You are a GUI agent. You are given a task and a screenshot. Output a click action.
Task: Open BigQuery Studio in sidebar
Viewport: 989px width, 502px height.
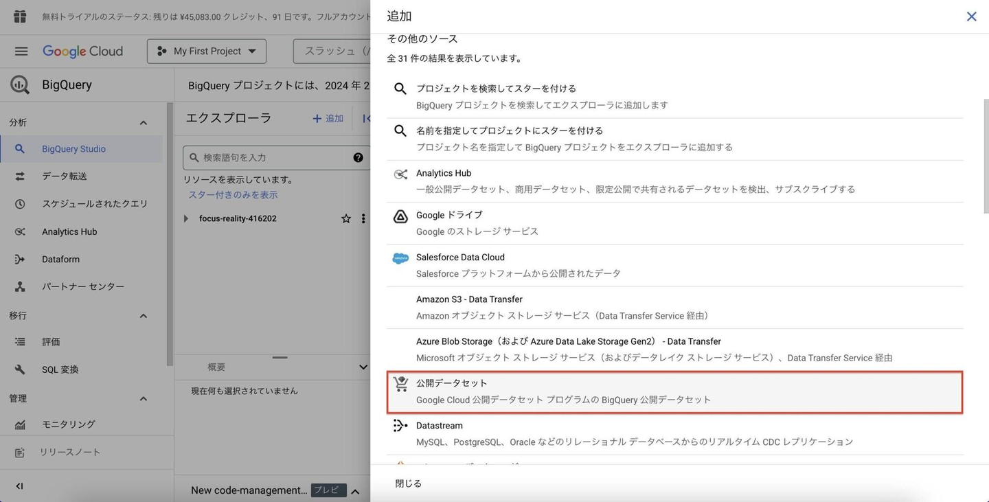point(82,149)
